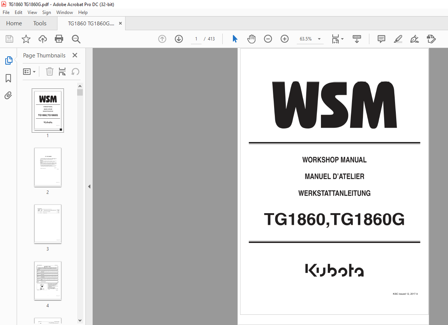Viewport: 448px width, 325px height.
Task: Click the Edit text stamp icon
Action: (431, 39)
